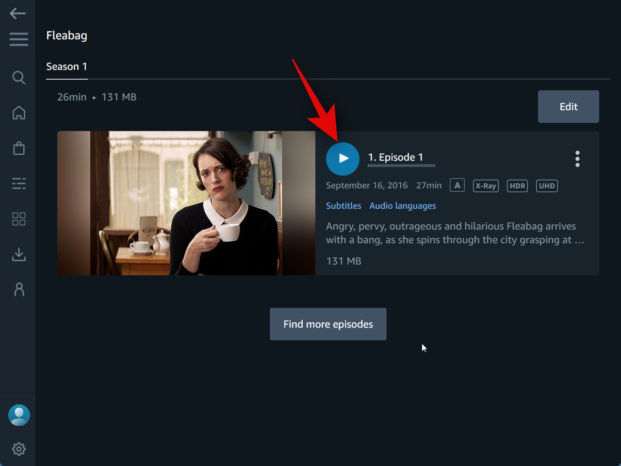621x466 pixels.
Task: Open the person icon above the profile avatar
Action: click(19, 289)
